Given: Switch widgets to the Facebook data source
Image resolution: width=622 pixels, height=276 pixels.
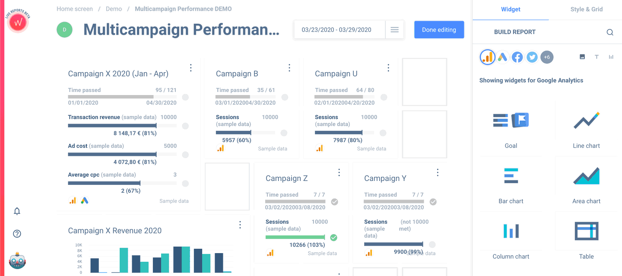Looking at the screenshot, I should click(517, 57).
